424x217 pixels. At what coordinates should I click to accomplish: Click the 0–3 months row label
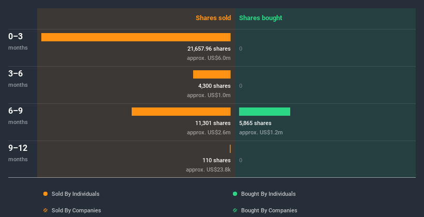point(18,41)
